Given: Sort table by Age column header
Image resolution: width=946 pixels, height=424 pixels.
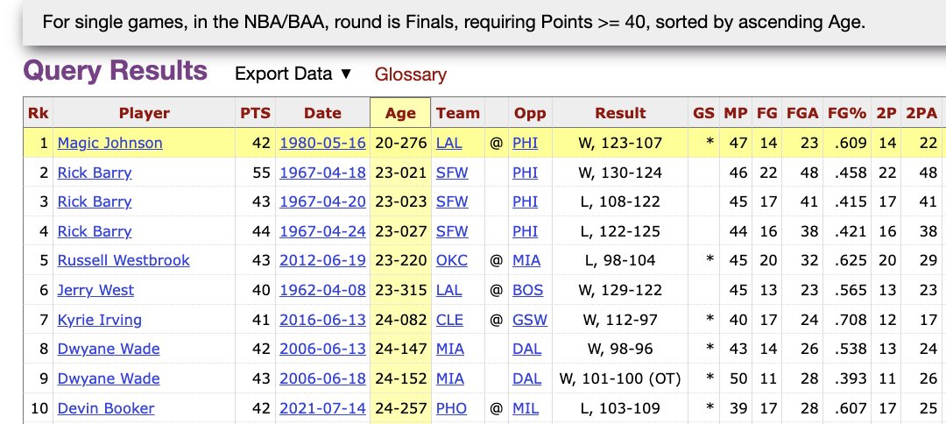Looking at the screenshot, I should [x=400, y=113].
